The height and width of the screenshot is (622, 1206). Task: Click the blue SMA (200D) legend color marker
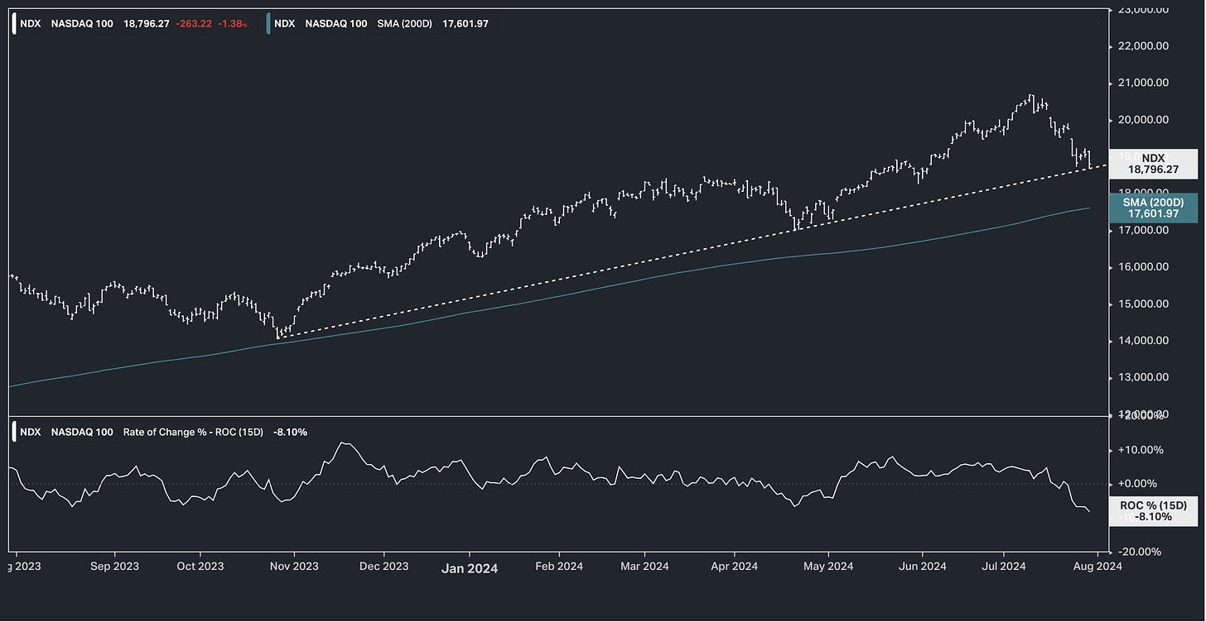pos(269,24)
